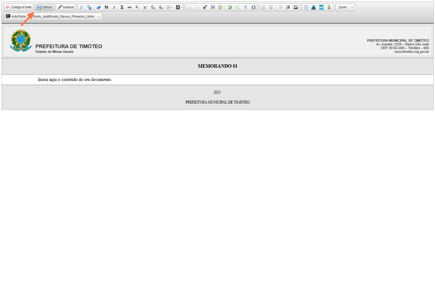435x291 pixels.
Task: Toggle underline (S) formatting
Action: click(x=122, y=7)
